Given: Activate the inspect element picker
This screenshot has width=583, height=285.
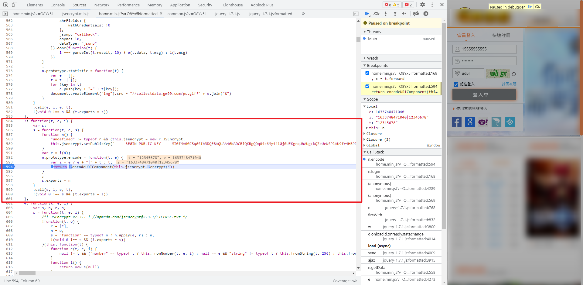Looking at the screenshot, I should click(x=5, y=5).
